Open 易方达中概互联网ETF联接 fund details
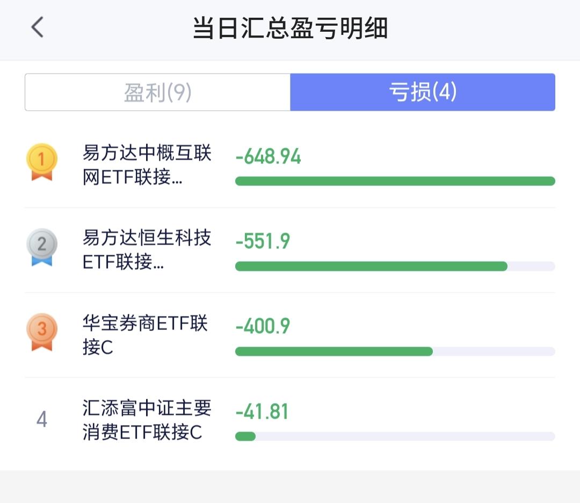The width and height of the screenshot is (580, 503). [x=147, y=164]
